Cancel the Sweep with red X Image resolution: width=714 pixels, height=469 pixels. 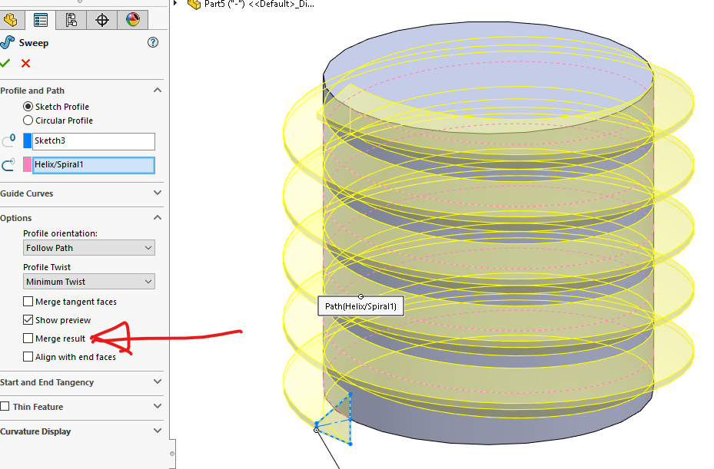[x=26, y=63]
